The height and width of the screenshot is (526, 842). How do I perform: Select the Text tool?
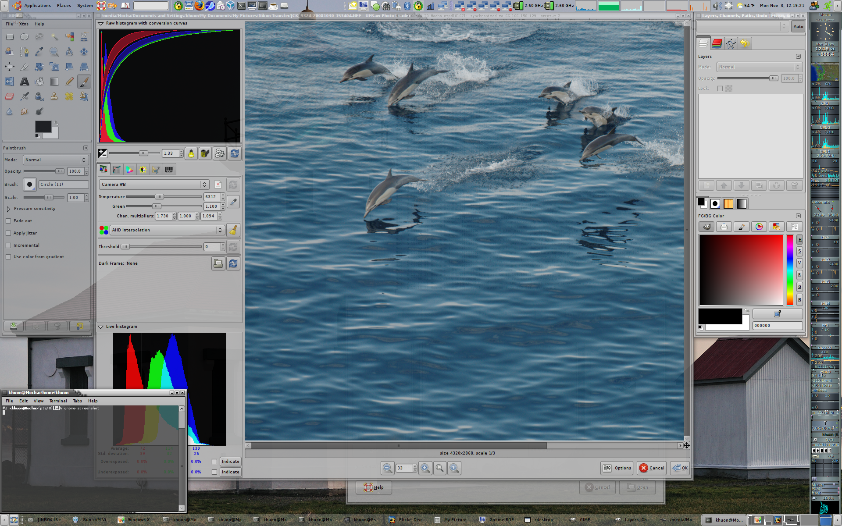point(25,82)
